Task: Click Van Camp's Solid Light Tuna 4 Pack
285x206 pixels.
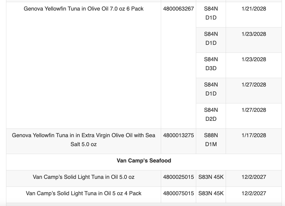Action: click(83, 193)
